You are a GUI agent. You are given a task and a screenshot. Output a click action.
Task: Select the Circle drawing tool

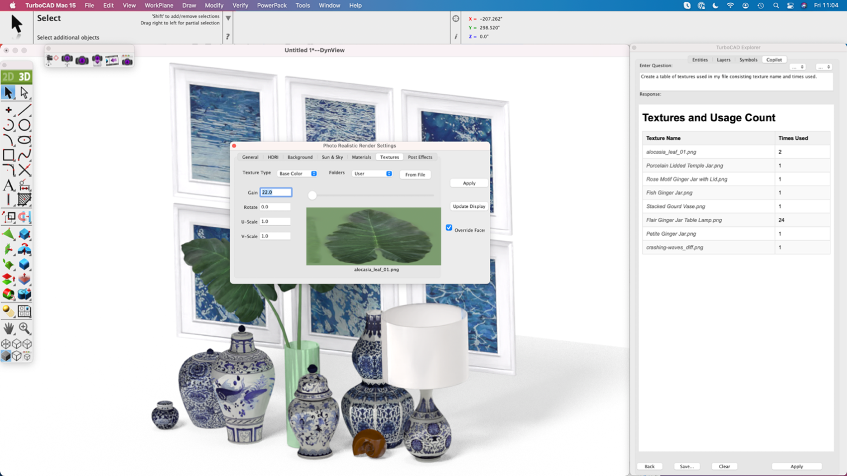click(x=23, y=125)
